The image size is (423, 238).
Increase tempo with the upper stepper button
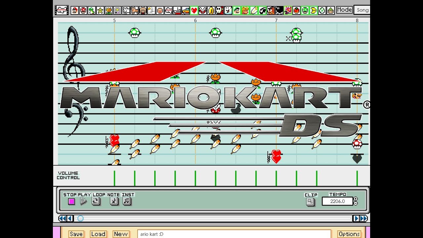pos(356,199)
